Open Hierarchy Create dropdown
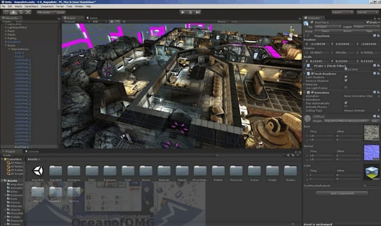381x226 pixels. tap(7, 22)
